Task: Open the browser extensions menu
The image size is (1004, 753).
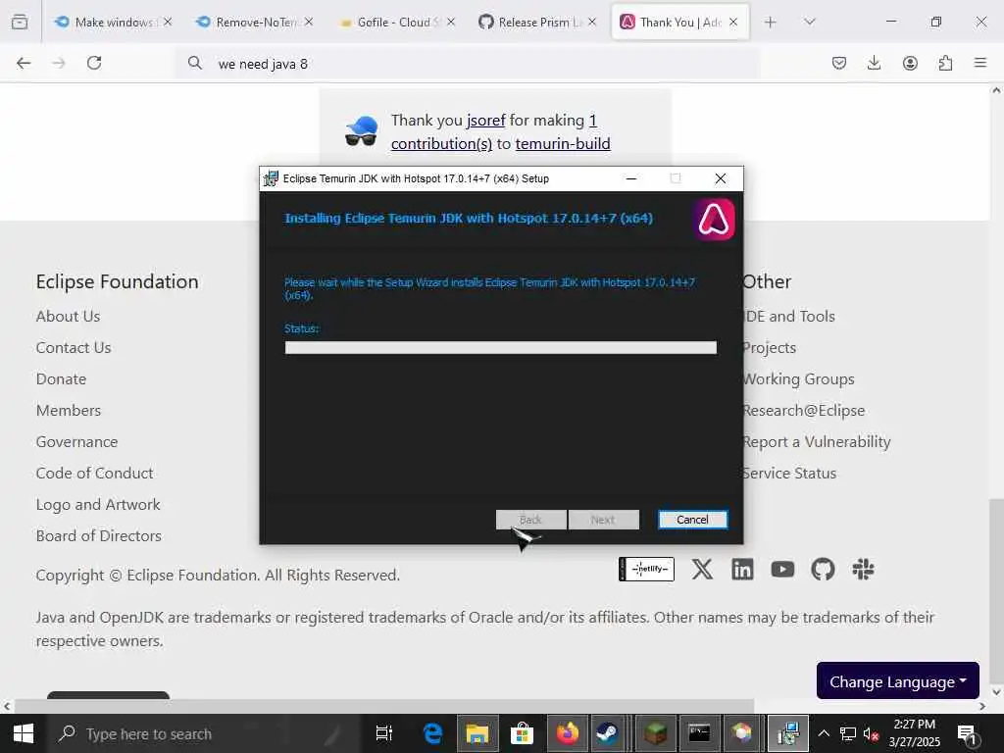Action: 945,63
